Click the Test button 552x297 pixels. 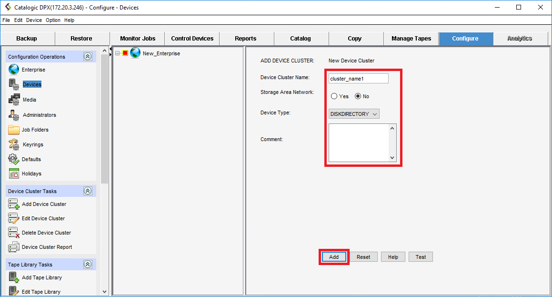pyautogui.click(x=421, y=257)
